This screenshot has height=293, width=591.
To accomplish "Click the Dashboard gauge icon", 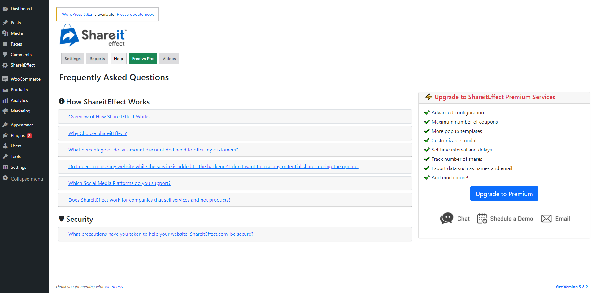I will click(5, 9).
